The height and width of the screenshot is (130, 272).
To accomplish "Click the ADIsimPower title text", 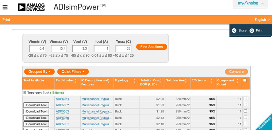I will click(x=80, y=7).
